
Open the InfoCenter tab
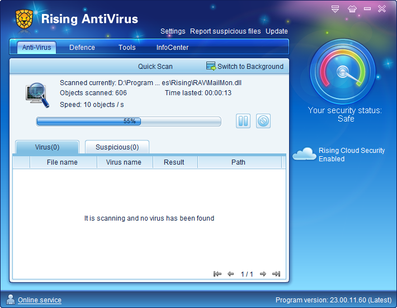pyautogui.click(x=172, y=48)
